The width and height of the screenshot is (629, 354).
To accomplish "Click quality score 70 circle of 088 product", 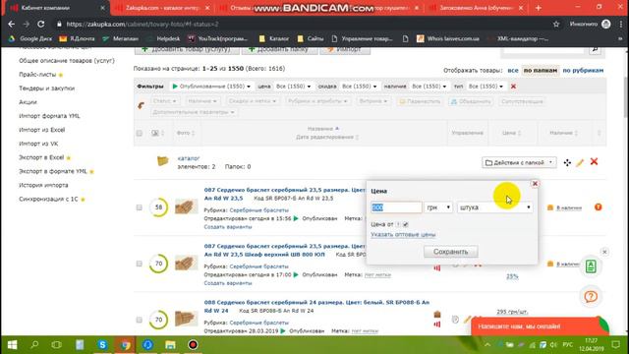I will 158,320.
